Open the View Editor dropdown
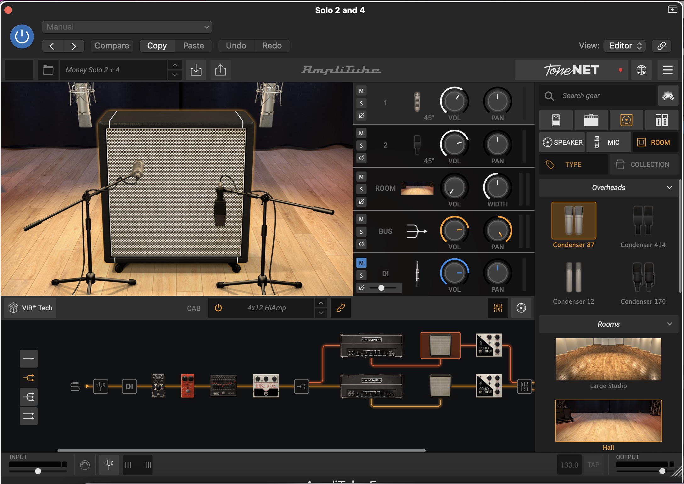 tap(625, 46)
